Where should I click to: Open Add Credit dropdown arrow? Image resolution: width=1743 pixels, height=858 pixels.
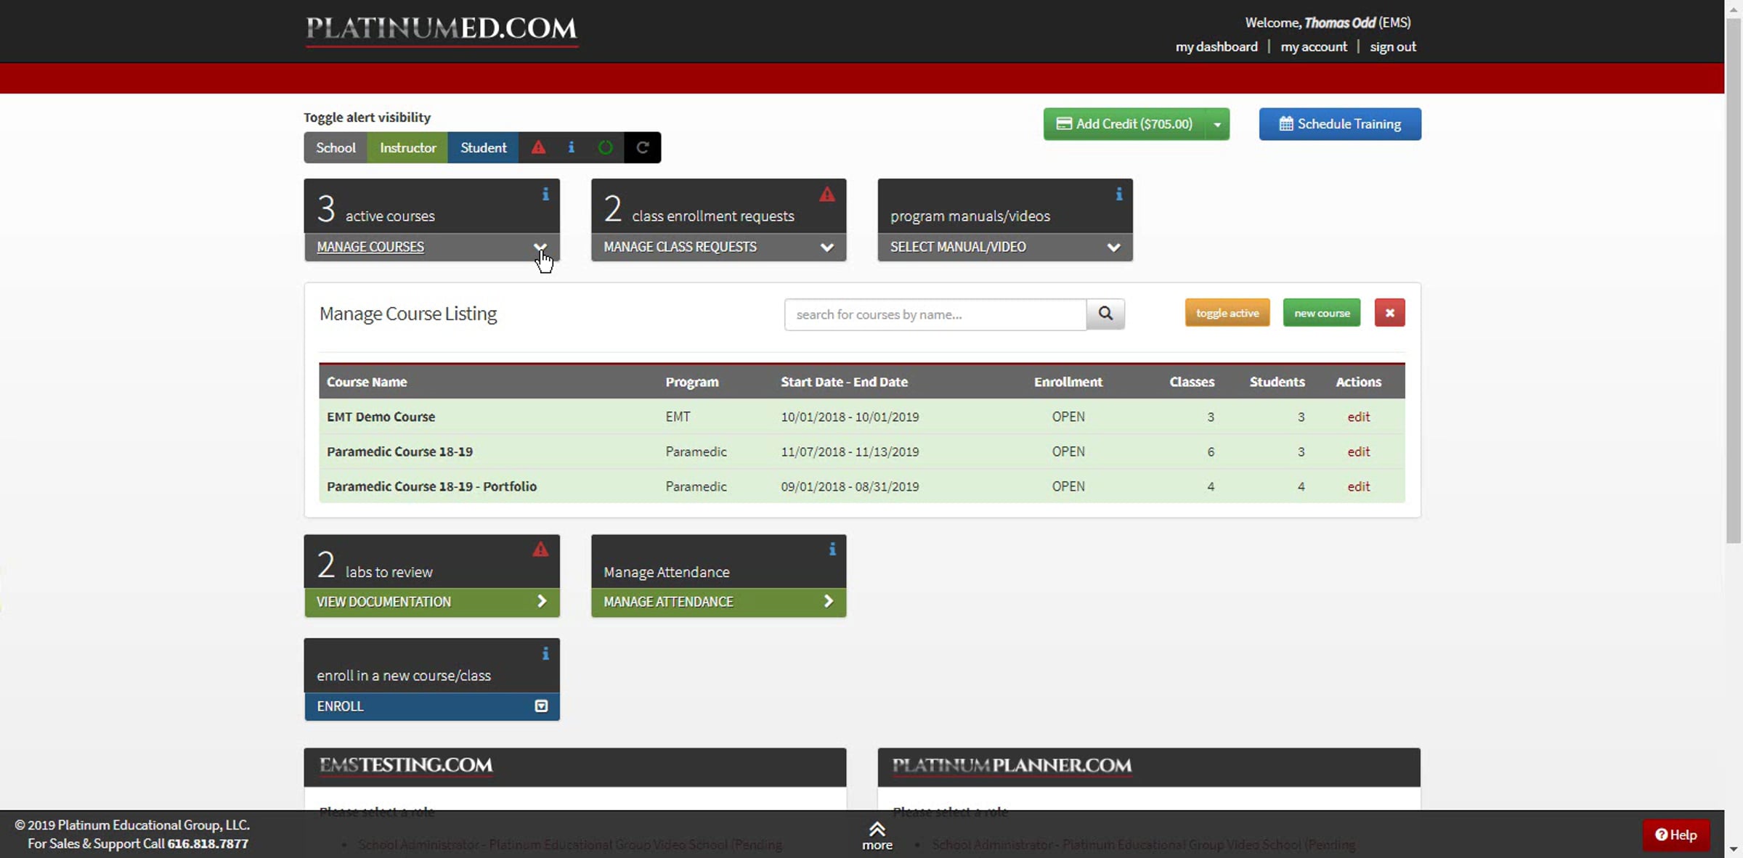1217,124
